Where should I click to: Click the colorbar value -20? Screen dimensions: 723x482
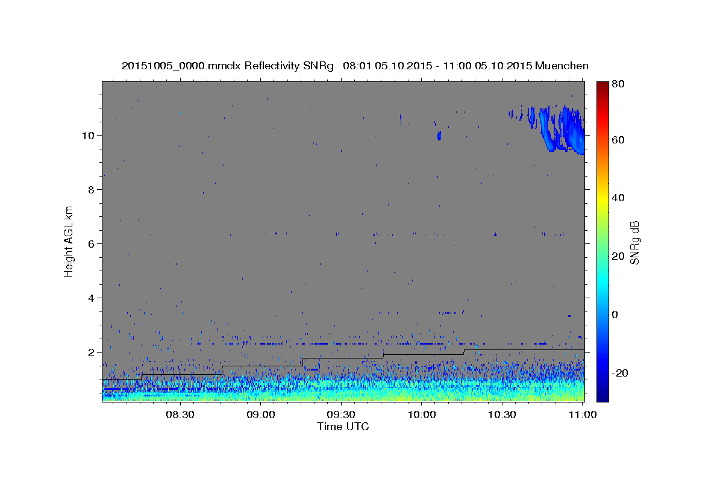(x=619, y=373)
